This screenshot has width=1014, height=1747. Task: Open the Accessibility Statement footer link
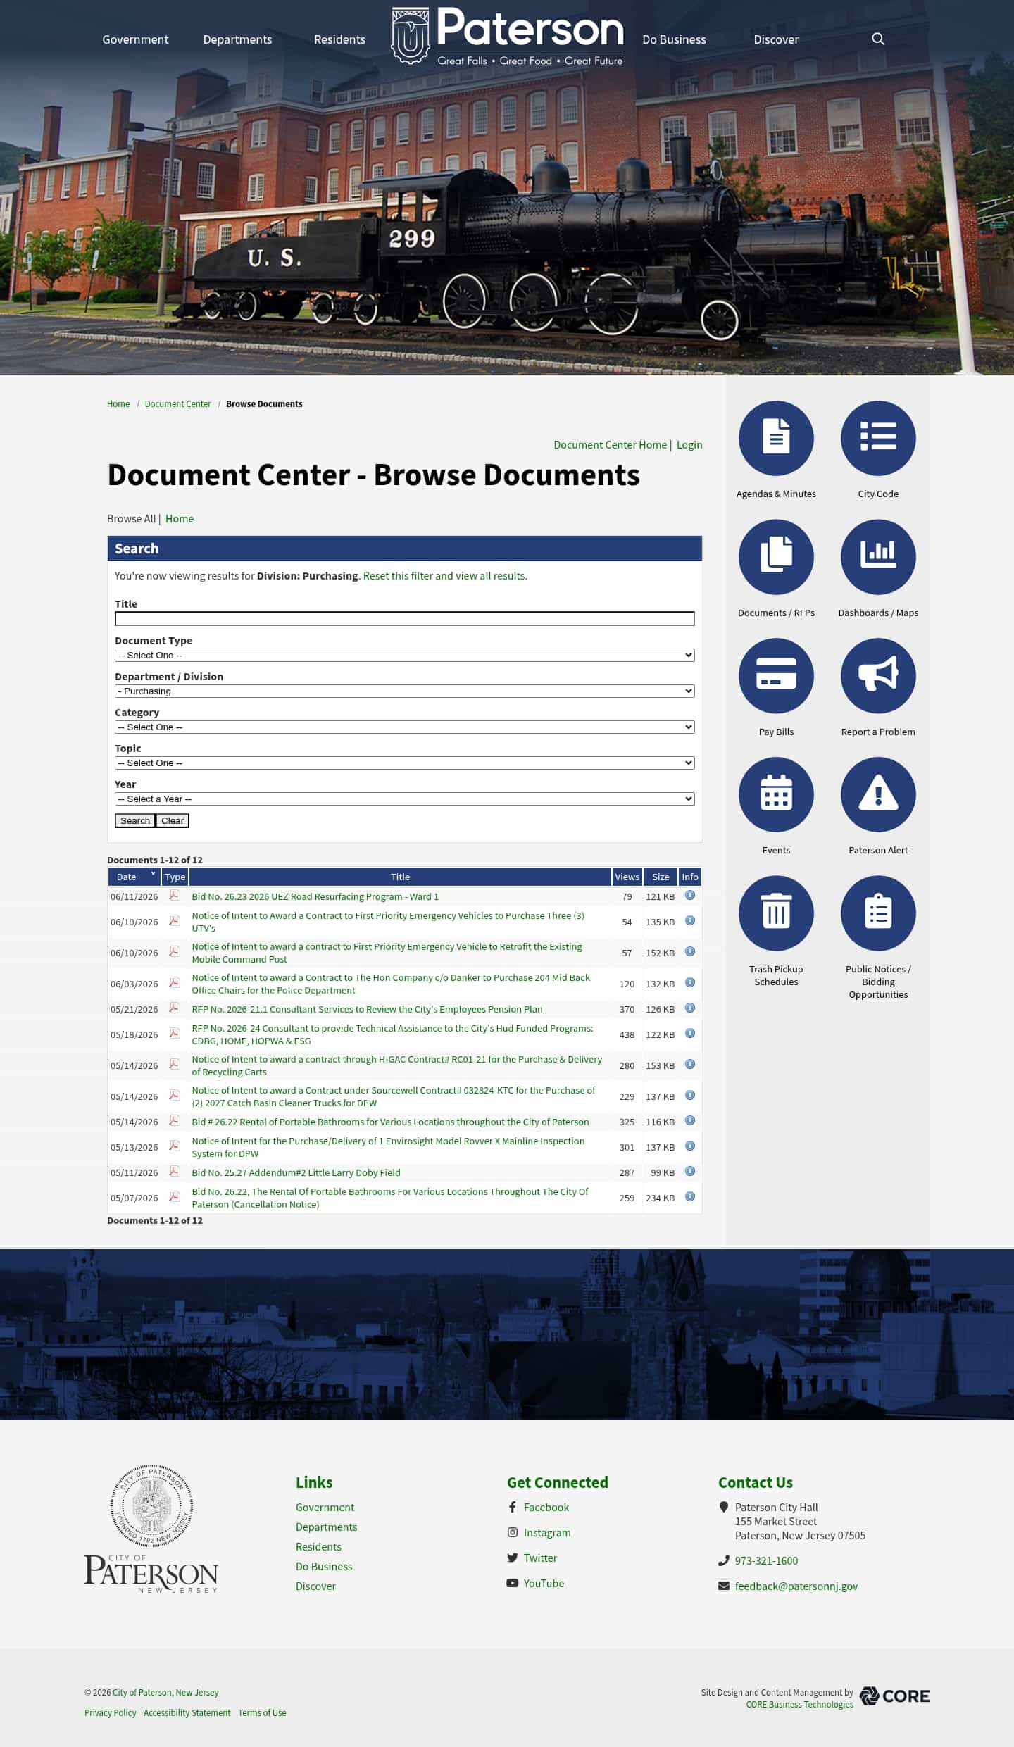[x=187, y=1712]
